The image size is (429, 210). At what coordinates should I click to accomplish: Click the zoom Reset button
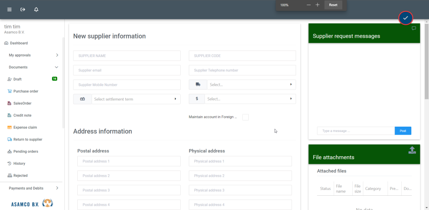(x=333, y=5)
